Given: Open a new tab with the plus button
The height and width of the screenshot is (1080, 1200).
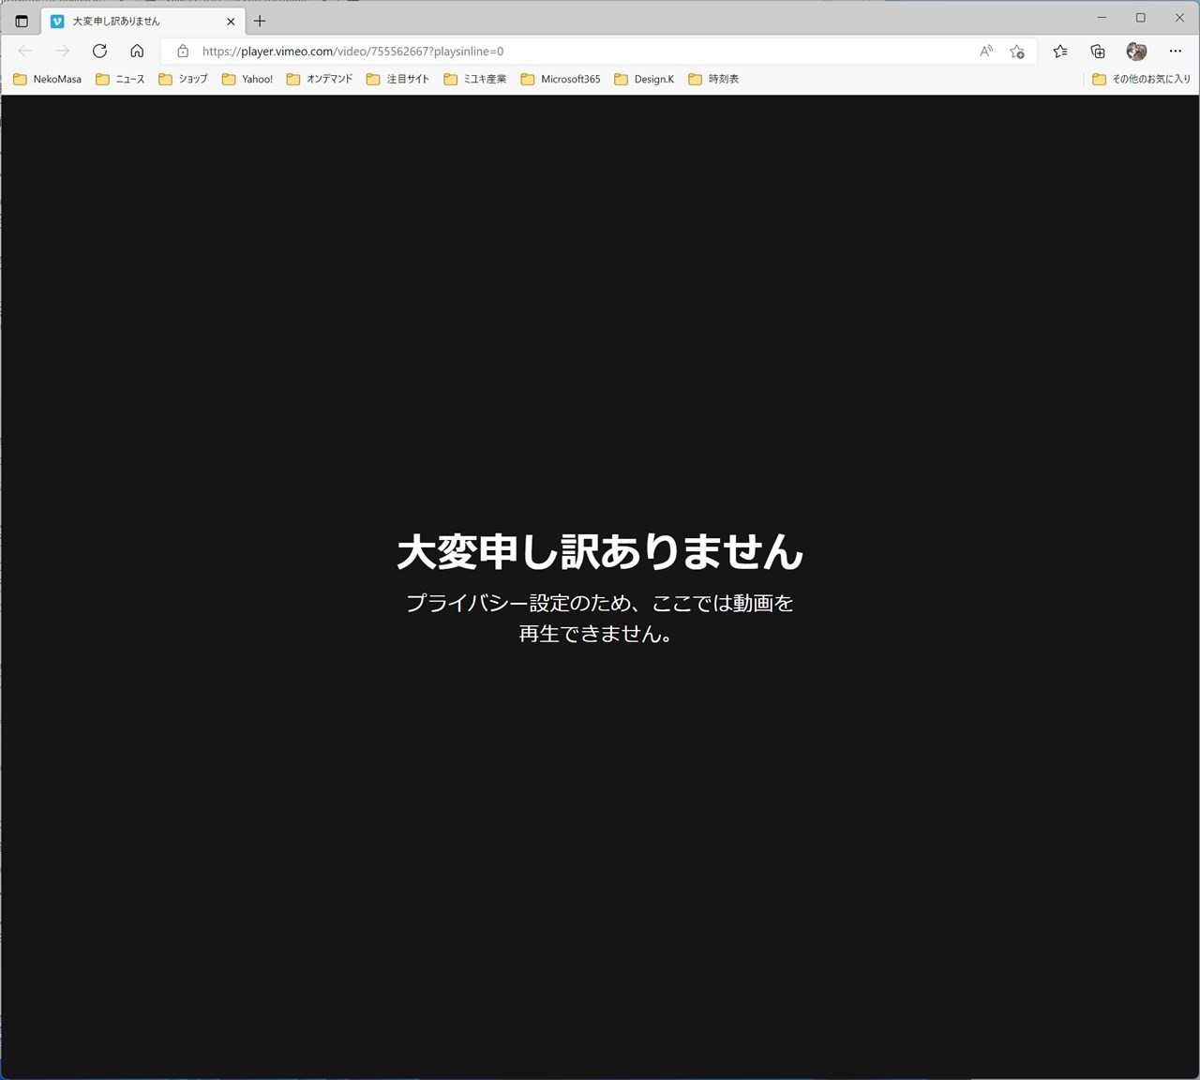Looking at the screenshot, I should pyautogui.click(x=260, y=21).
